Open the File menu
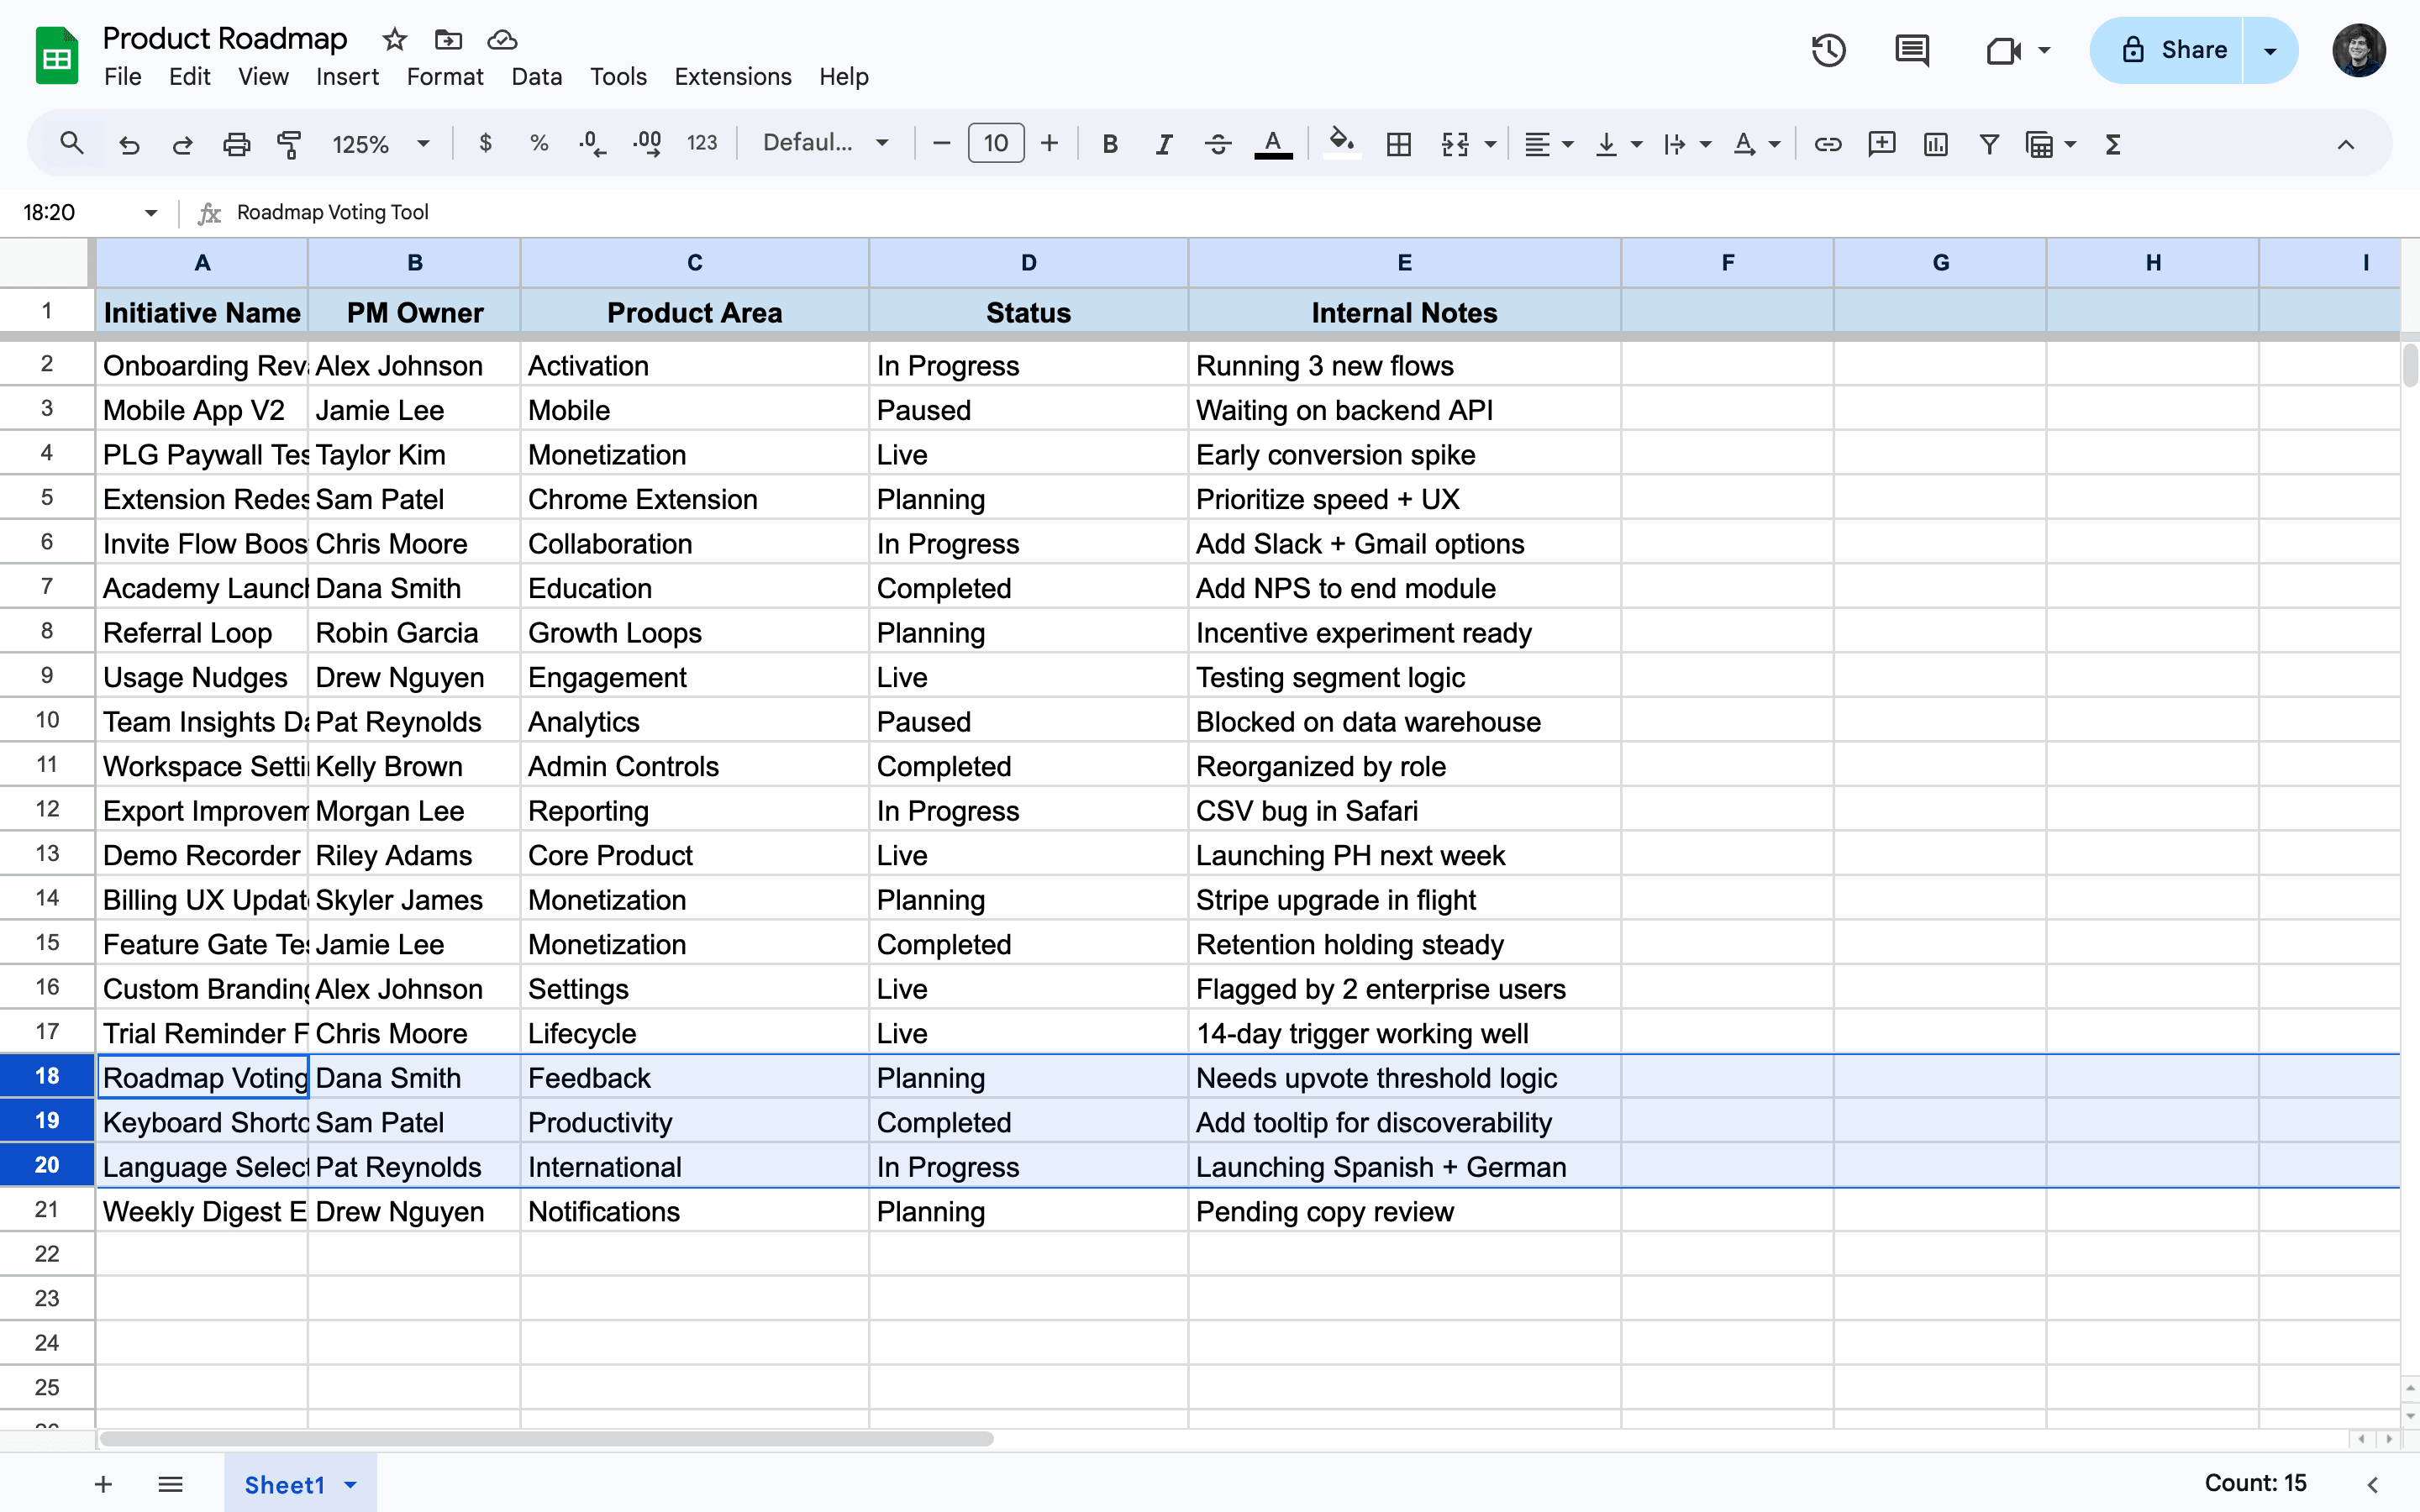Image resolution: width=2420 pixels, height=1512 pixels. tap(123, 77)
